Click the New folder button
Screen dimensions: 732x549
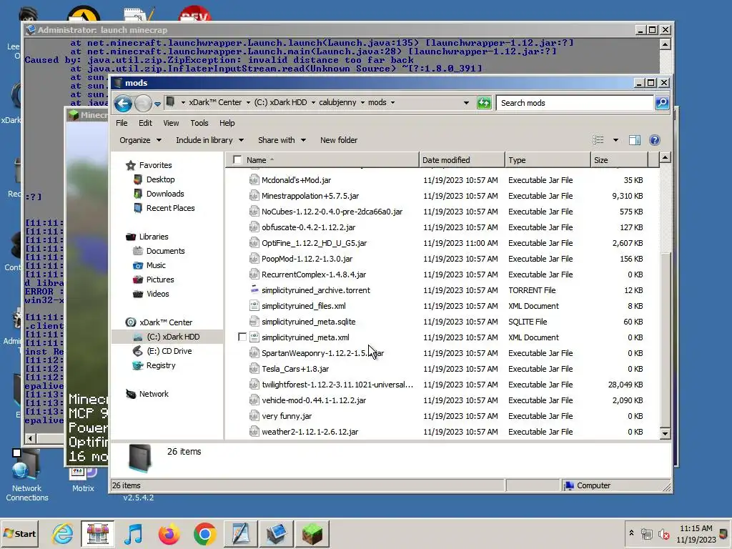338,140
